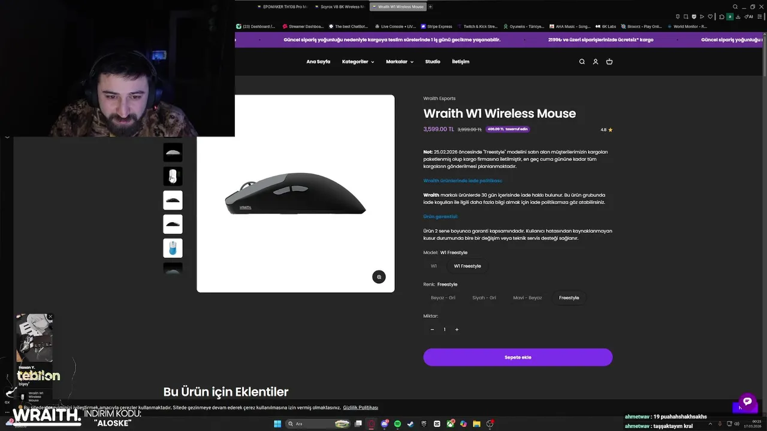Choose Siyah - Gri color option
Image resolution: width=767 pixels, height=431 pixels.
(x=484, y=298)
